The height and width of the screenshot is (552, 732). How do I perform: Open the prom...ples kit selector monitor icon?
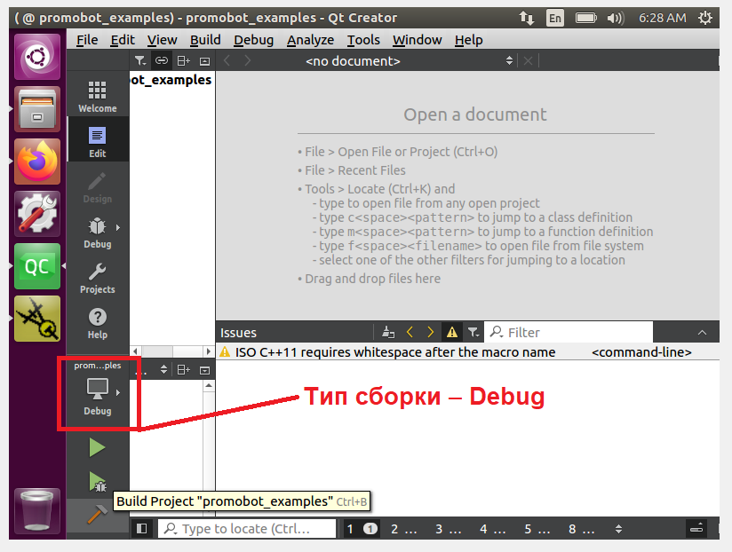click(97, 390)
